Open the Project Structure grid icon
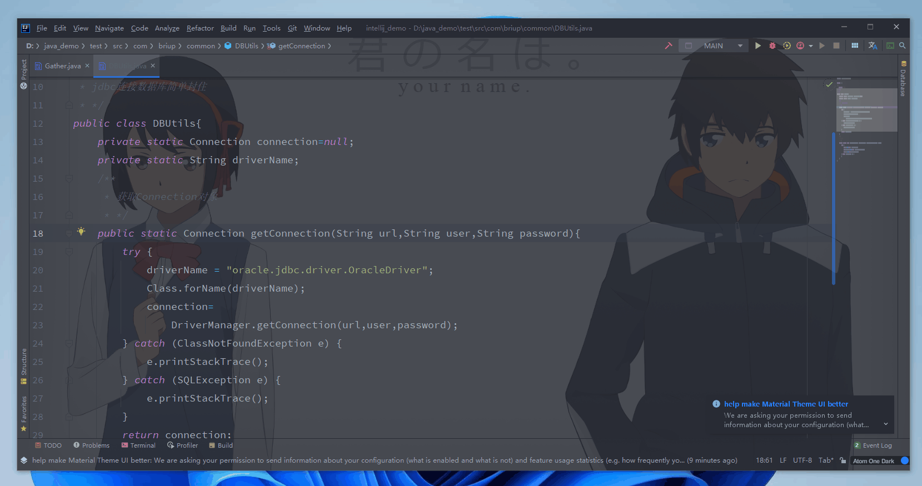The height and width of the screenshot is (486, 922). pos(855,46)
